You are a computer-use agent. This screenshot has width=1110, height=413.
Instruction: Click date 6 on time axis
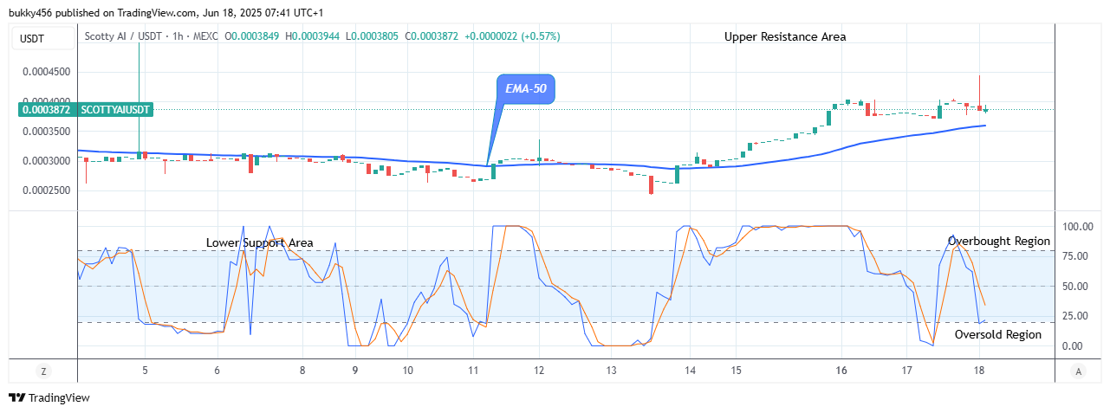point(217,371)
